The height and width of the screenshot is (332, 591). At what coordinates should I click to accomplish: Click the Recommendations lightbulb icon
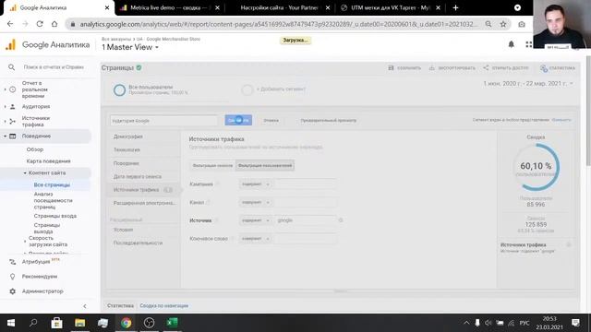click(12, 277)
